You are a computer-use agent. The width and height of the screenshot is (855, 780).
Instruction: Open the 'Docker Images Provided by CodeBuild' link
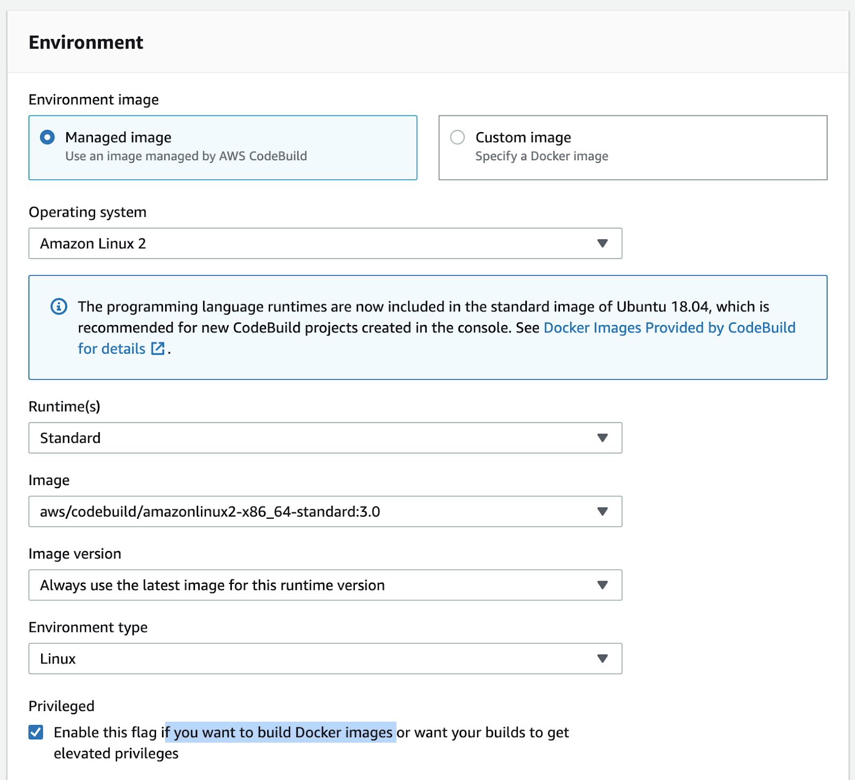click(669, 327)
